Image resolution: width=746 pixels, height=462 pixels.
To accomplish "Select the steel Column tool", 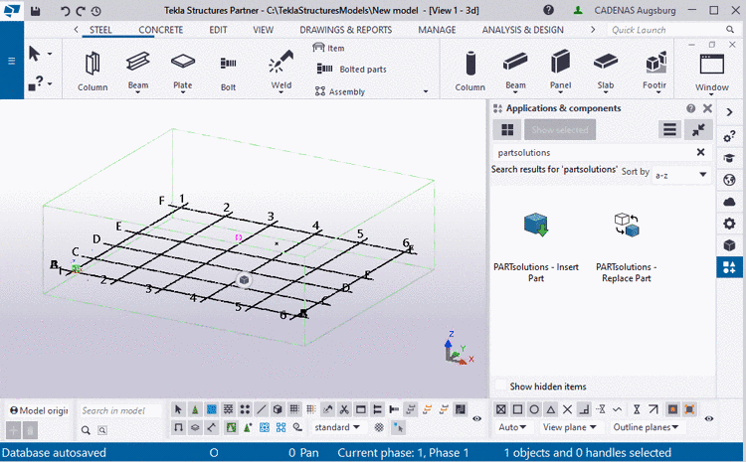I will (93, 69).
